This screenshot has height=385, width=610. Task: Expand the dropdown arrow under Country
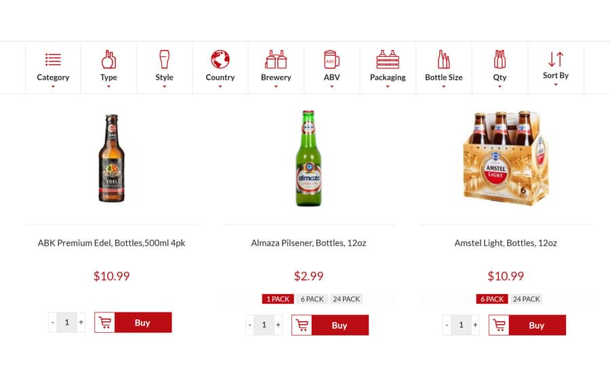220,86
